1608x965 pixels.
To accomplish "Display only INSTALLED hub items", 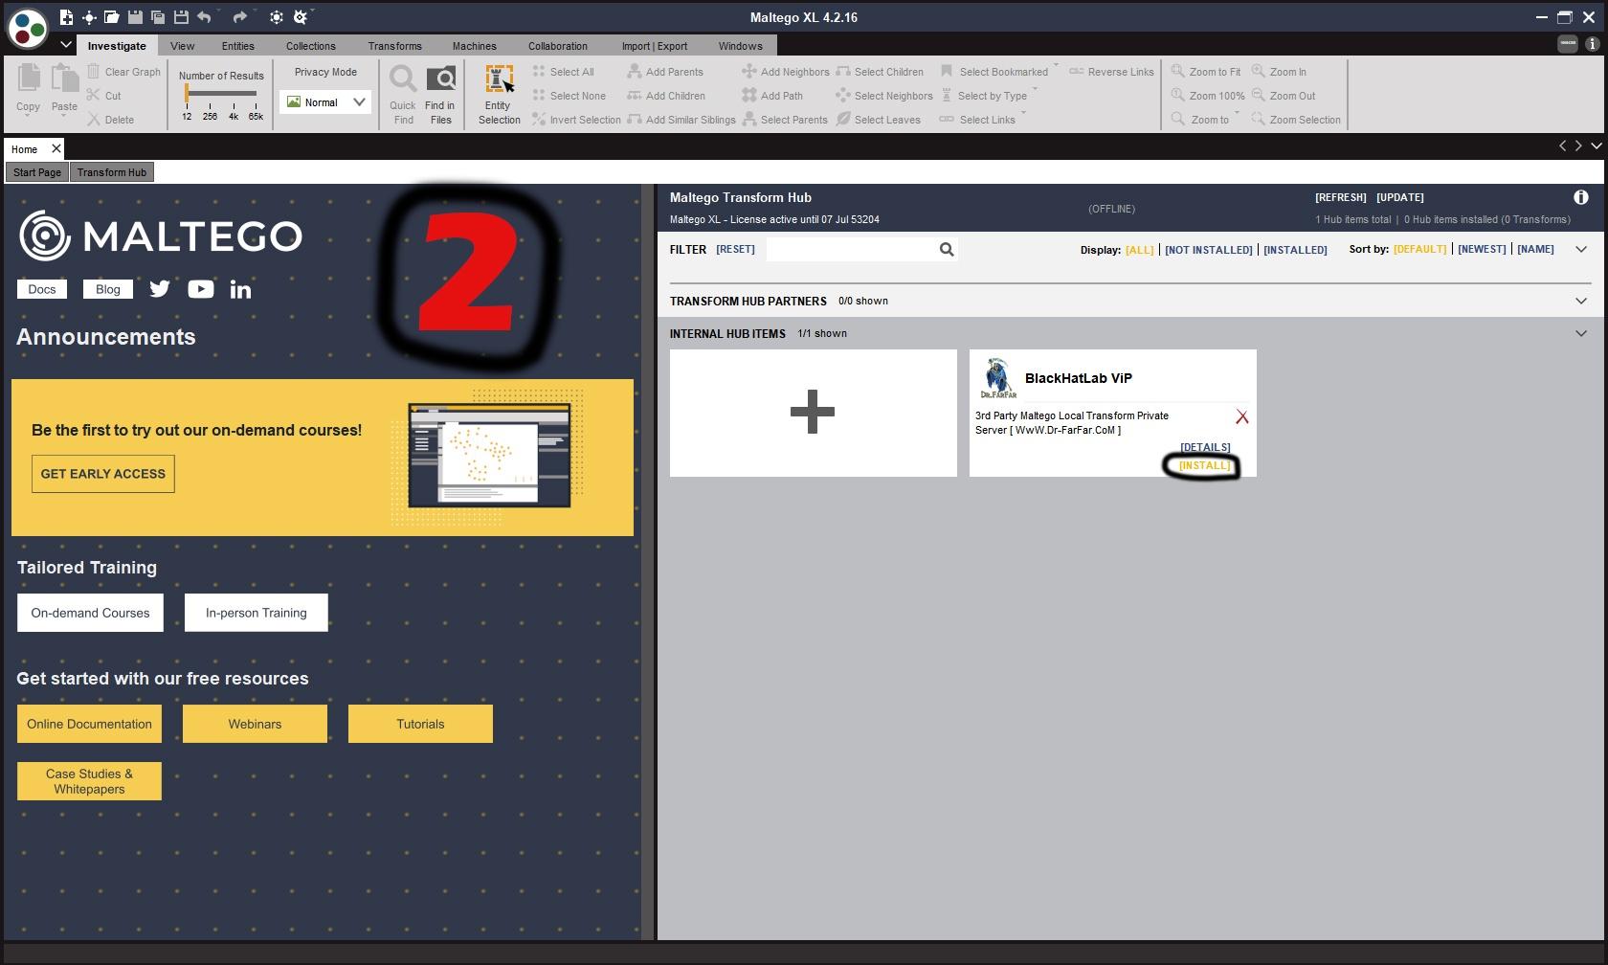I will tap(1295, 250).
